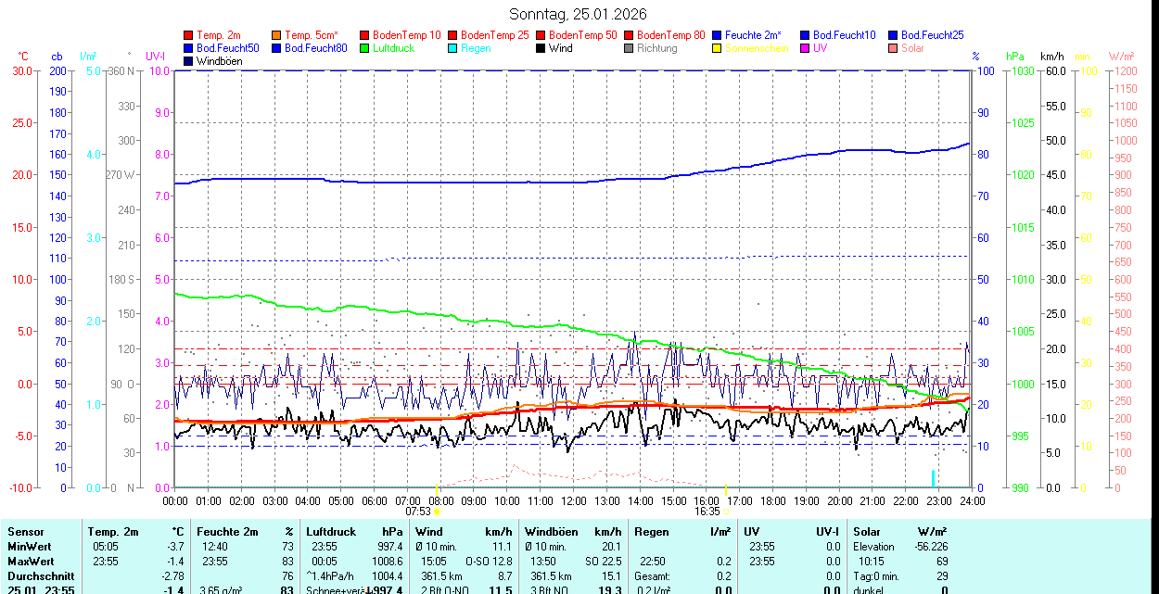Click the red Temp. 2m legend square
The width and height of the screenshot is (1159, 594).
point(188,35)
